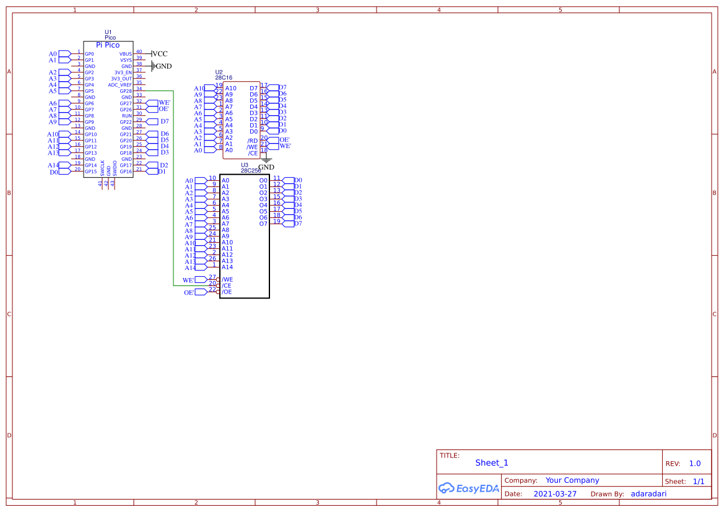Screen dimensions: 724x512
Task: Click the EasyEDA logo in the title block
Action: [x=469, y=488]
